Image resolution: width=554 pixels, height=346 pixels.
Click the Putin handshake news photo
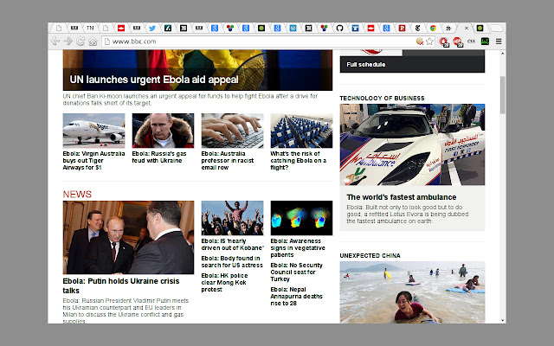pos(128,237)
